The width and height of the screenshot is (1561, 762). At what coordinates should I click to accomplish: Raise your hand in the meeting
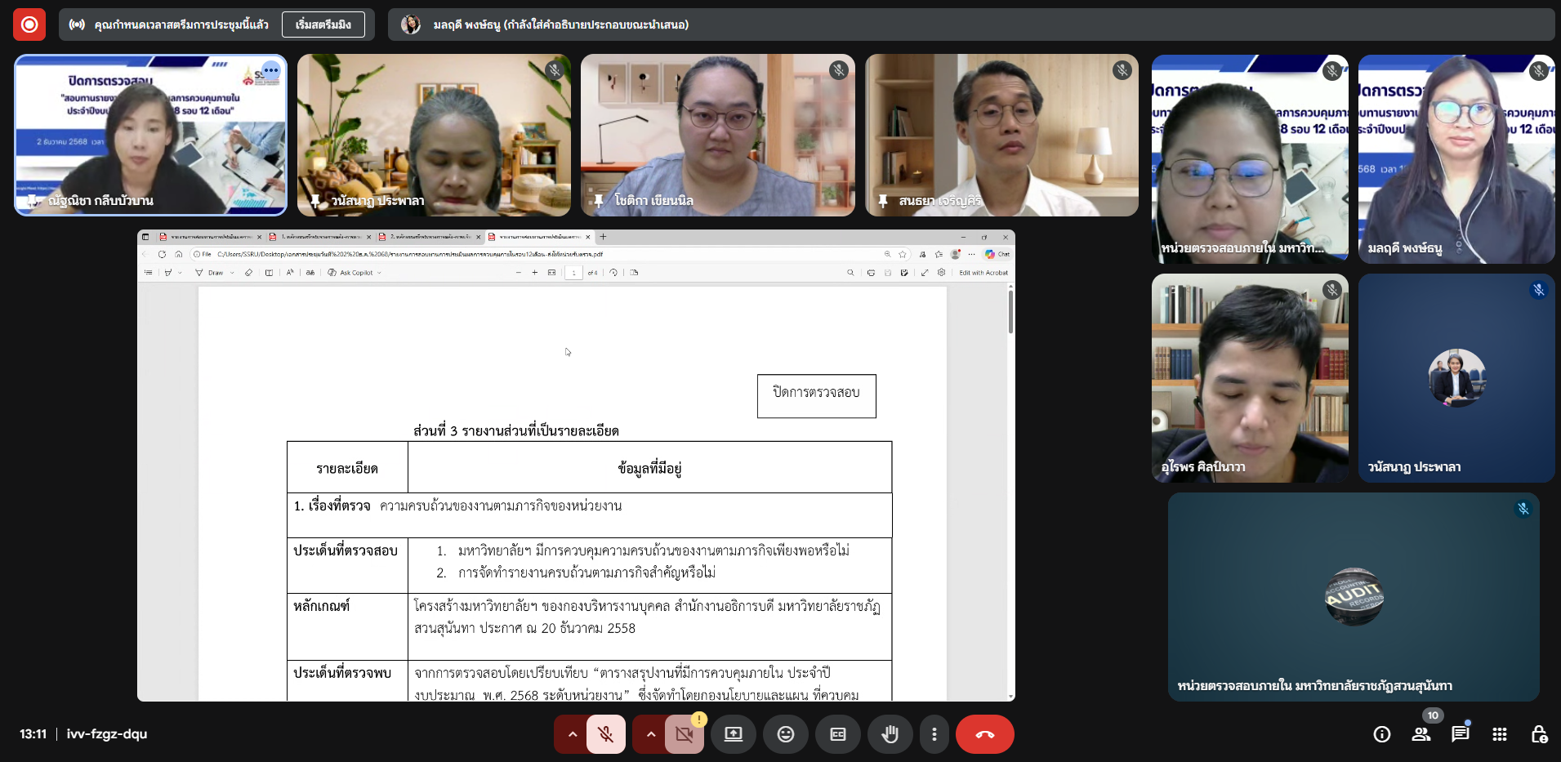coord(890,734)
